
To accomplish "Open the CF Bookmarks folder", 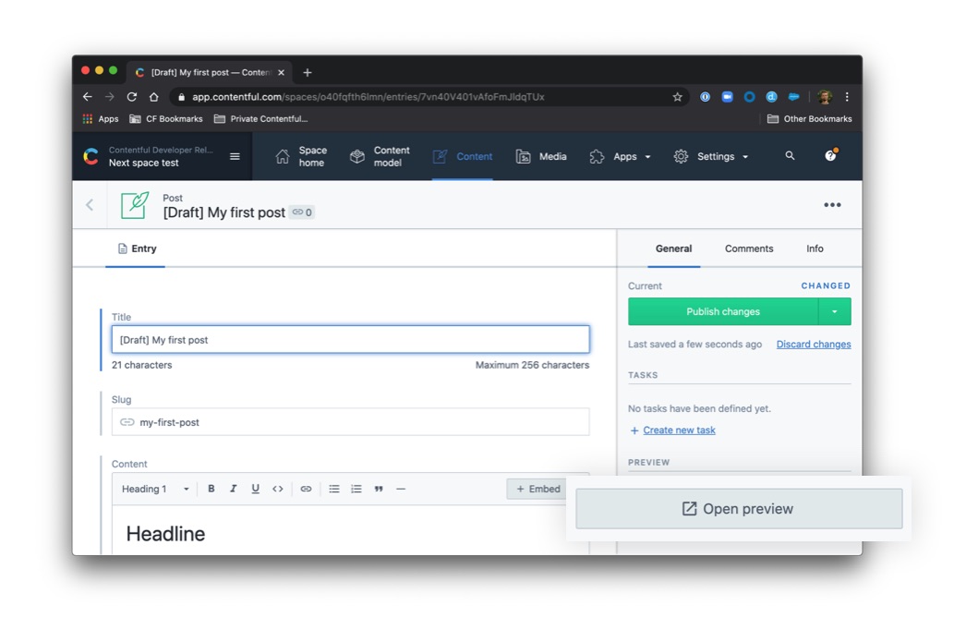I will [166, 118].
